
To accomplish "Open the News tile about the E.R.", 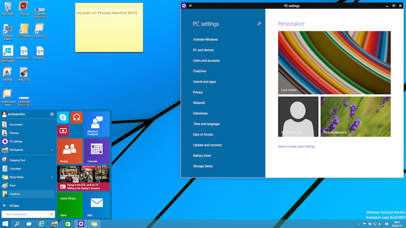I will (83, 178).
